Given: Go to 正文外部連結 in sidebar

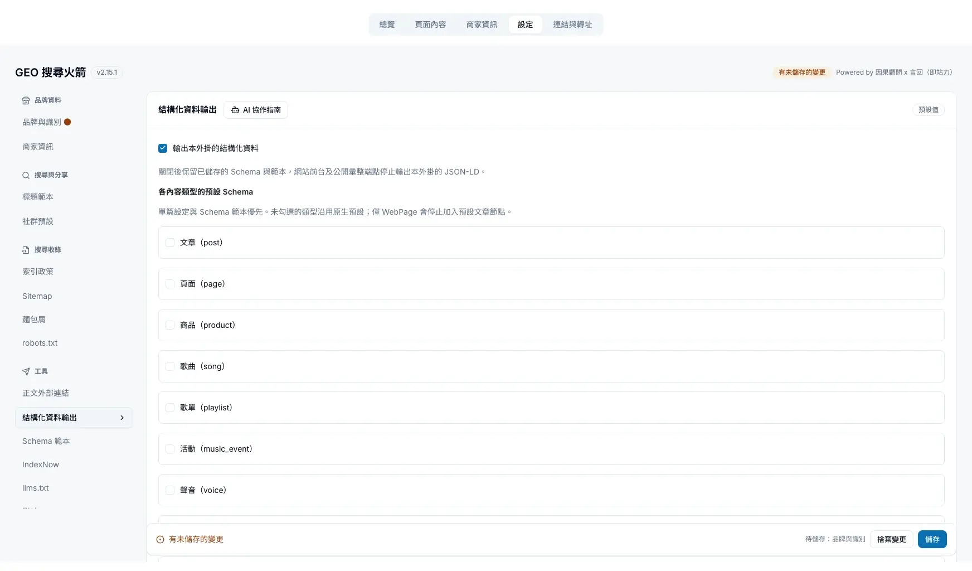Looking at the screenshot, I should [74, 393].
